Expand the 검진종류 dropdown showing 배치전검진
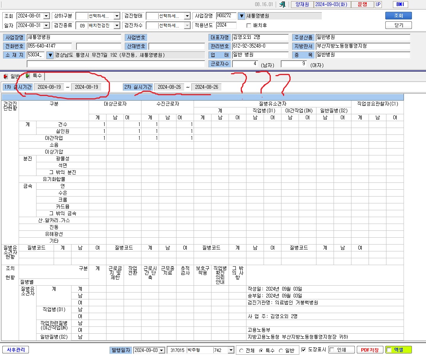426x355 pixels. click(117, 26)
